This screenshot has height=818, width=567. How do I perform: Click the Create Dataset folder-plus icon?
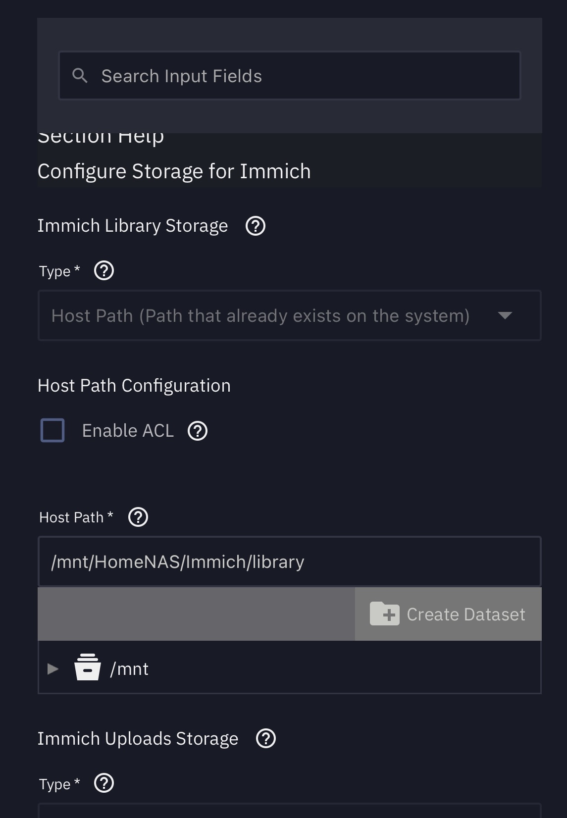tap(384, 614)
